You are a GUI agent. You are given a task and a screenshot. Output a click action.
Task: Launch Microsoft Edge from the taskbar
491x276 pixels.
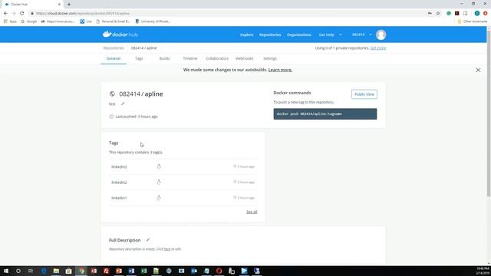pos(44,271)
